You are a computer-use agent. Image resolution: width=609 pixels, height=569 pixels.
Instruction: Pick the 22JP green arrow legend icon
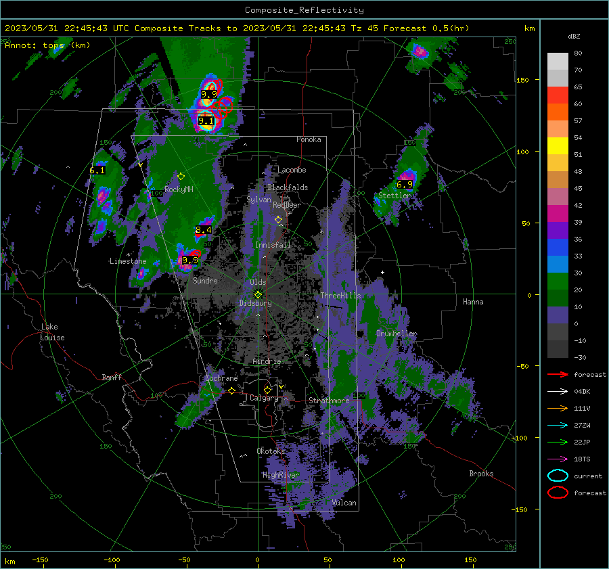558,442
